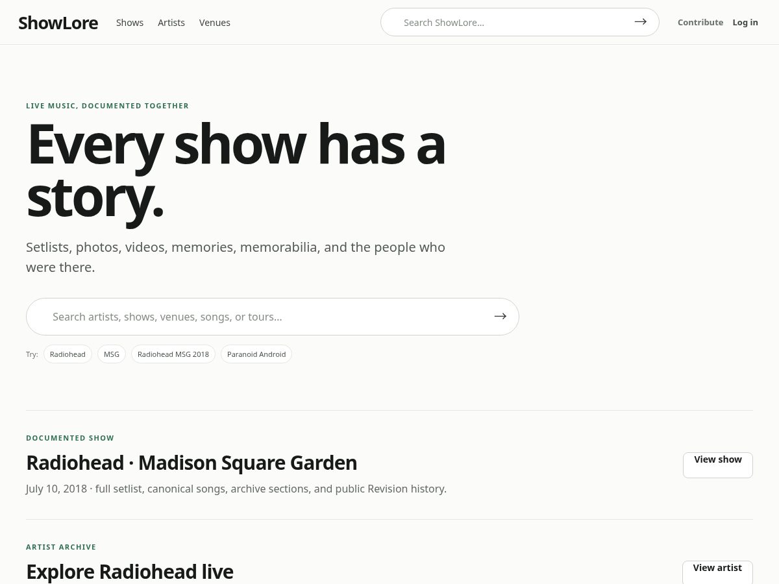Open the Contribute link

click(700, 22)
